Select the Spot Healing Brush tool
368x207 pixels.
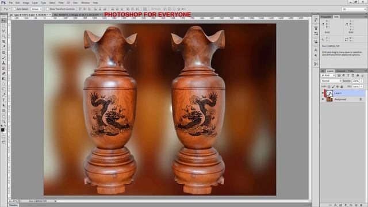pos(3,52)
